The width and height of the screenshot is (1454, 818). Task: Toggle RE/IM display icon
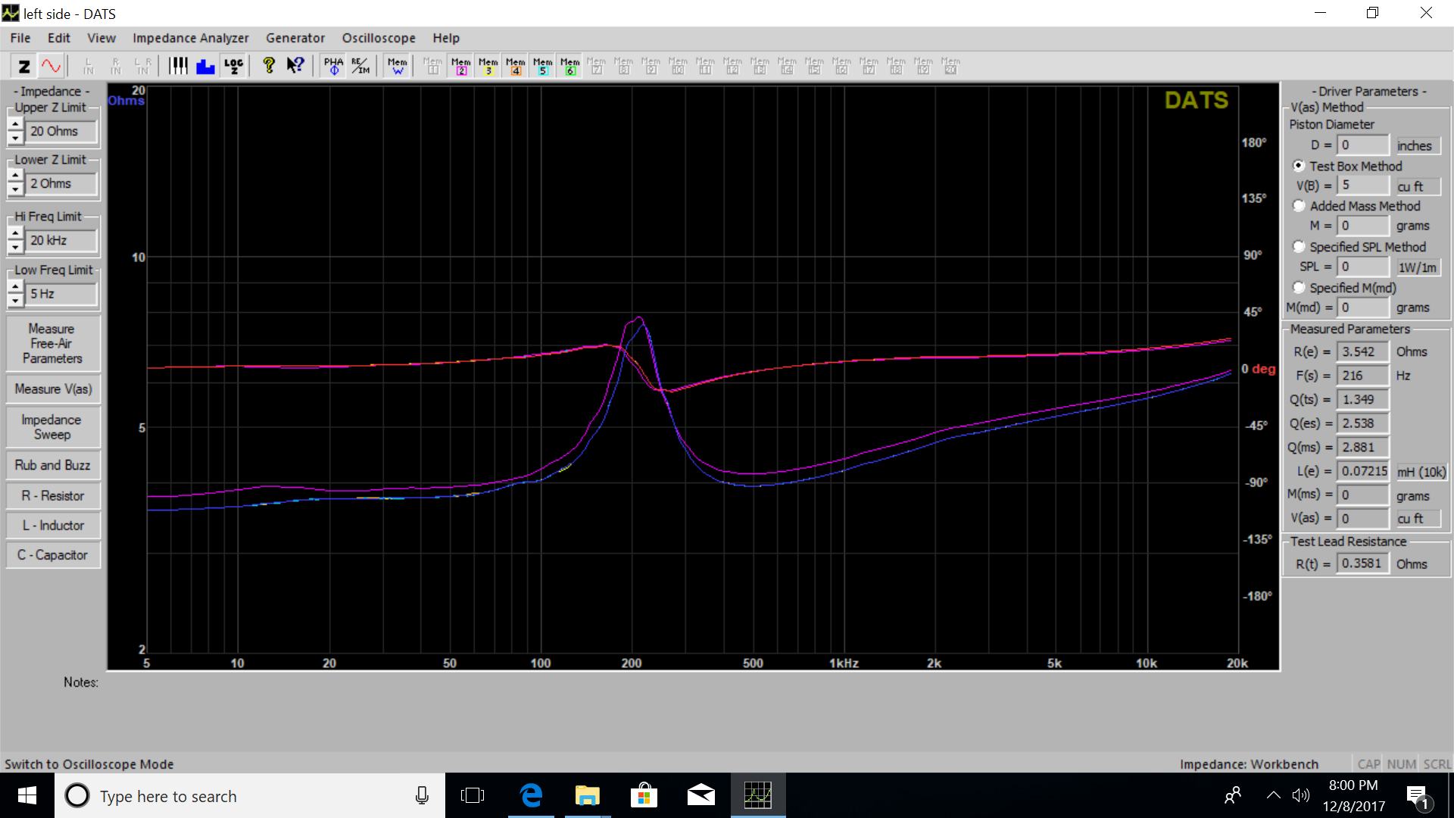coord(360,66)
